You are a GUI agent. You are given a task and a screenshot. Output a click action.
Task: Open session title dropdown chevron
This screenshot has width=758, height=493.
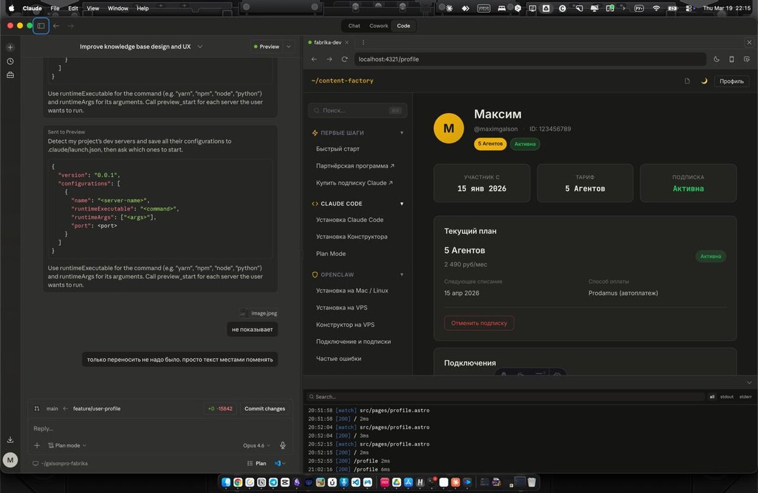click(200, 47)
